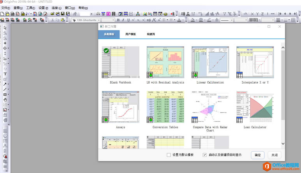Viewport: 301px width, 173px height.
Task: Toggle Bold text formatting
Action: [118, 20]
